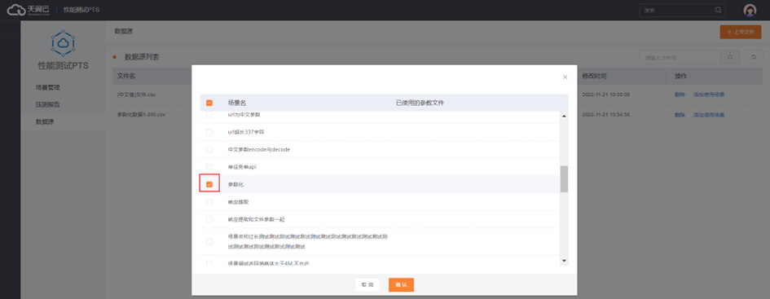This screenshot has height=299, width=770.
Task: Click the 单任务单api scene name
Action: [x=242, y=167]
